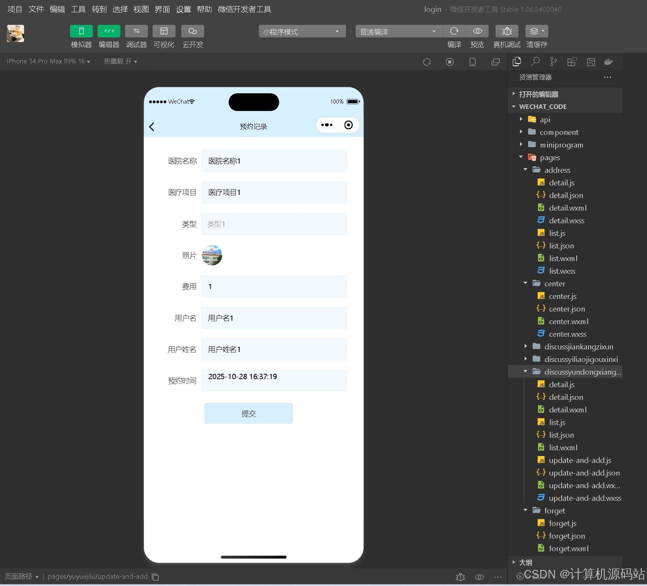The image size is (647, 586).
Task: Open the 热重载 hot reload dropdown
Action: tap(120, 61)
